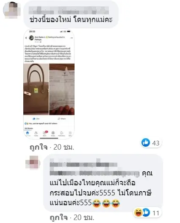Tap the Notifications bell in the embedded nav bar
This screenshot has width=180, height=223.
point(62,133)
